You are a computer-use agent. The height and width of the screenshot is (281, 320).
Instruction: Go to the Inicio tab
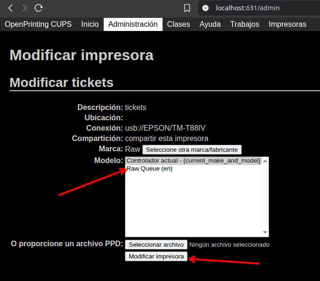(90, 24)
